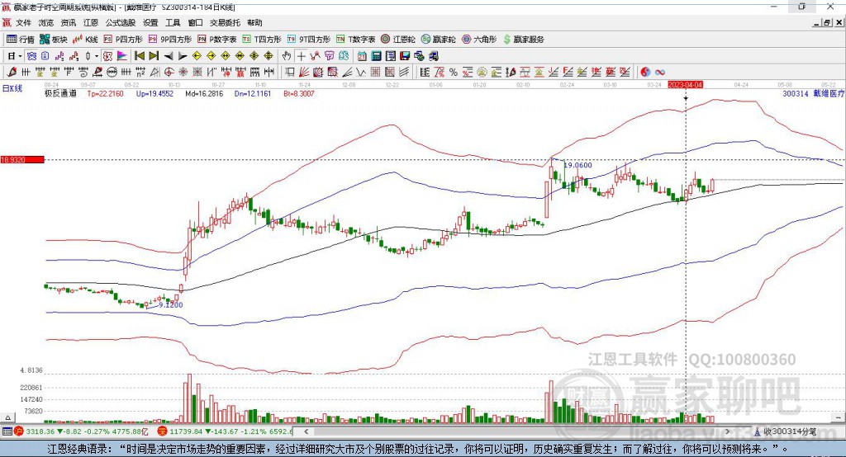Expand the candlestick style dropdown arrow

pyautogui.click(x=97, y=56)
